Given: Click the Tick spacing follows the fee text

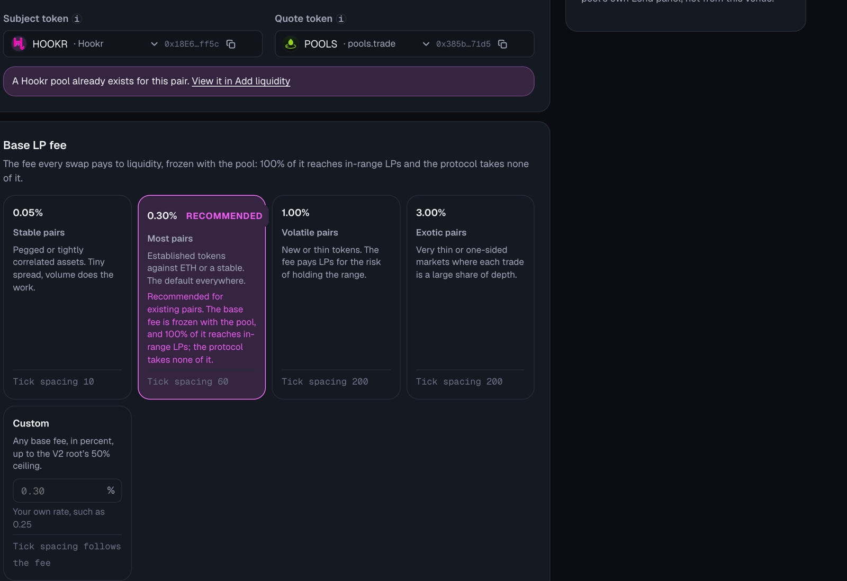Looking at the screenshot, I should pyautogui.click(x=67, y=555).
